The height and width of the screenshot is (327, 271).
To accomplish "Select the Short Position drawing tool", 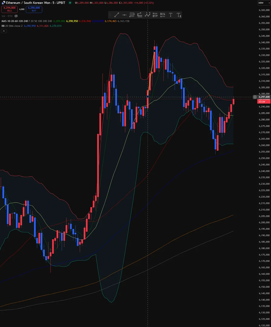I will pyautogui.click(x=163, y=15).
